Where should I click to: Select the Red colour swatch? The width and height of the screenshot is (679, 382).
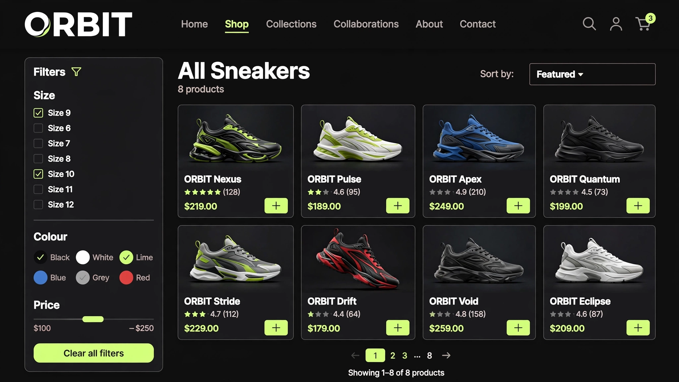coord(126,278)
